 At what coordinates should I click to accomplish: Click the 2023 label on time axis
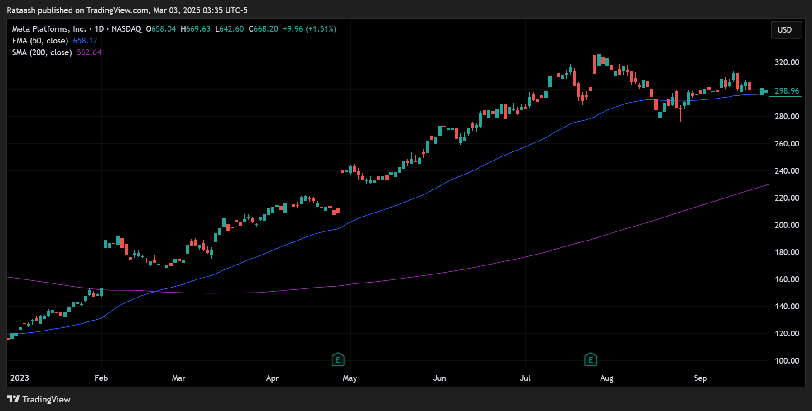tap(19, 378)
